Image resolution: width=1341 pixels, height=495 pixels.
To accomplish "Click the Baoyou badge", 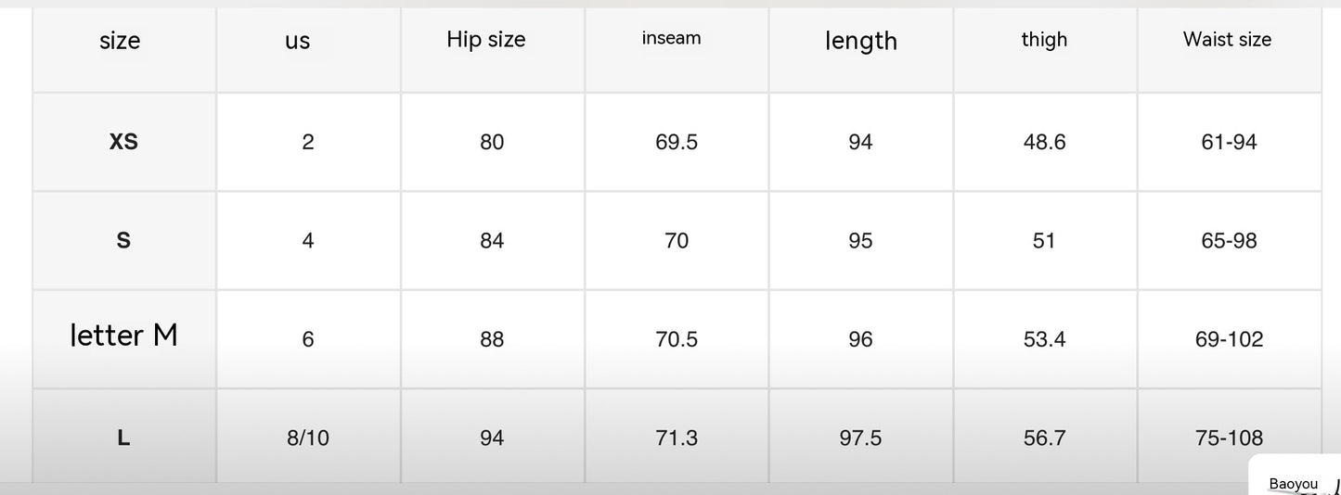I will (x=1293, y=483).
